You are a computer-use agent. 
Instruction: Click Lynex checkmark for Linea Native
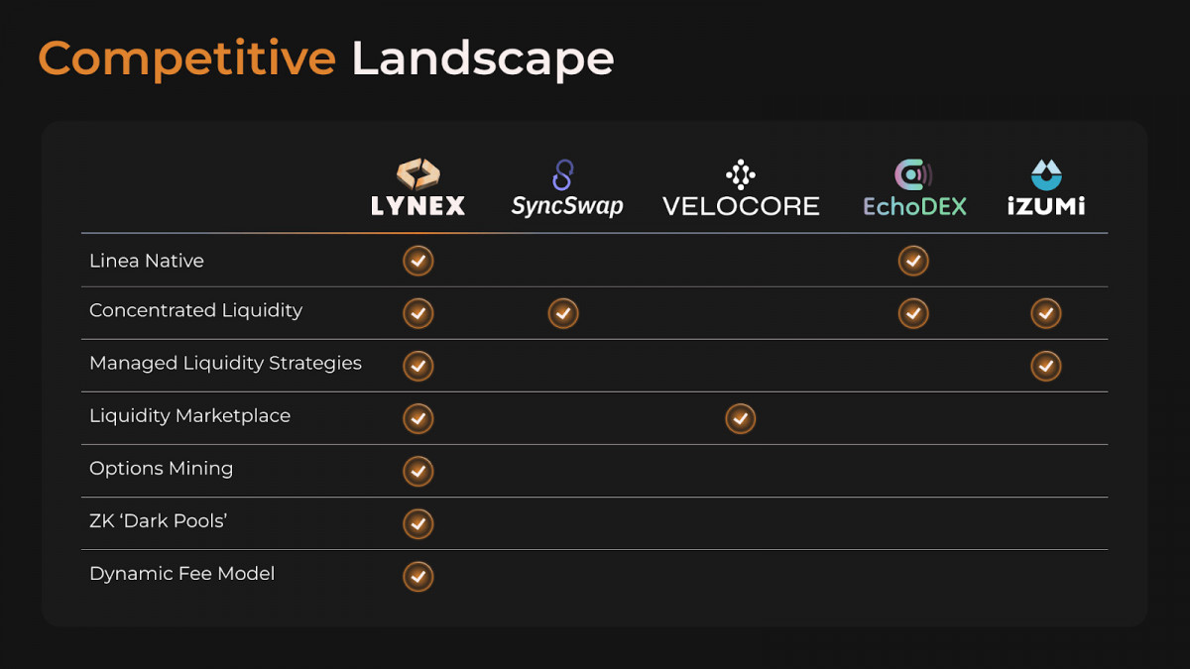coord(418,261)
